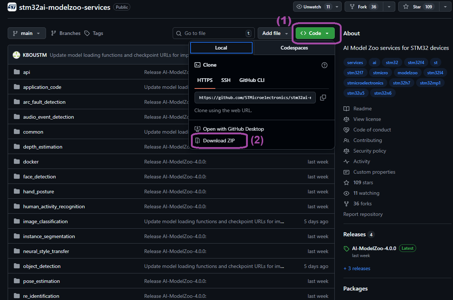Click the docker folder icon
453x300 pixels.
point(16,162)
